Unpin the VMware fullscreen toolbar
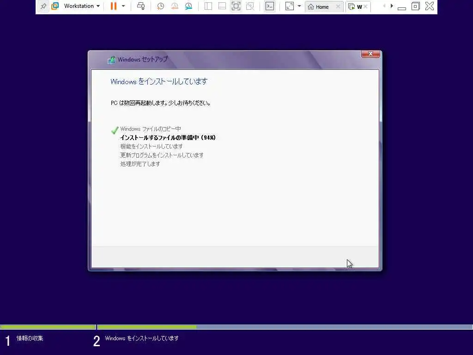 [x=43, y=6]
